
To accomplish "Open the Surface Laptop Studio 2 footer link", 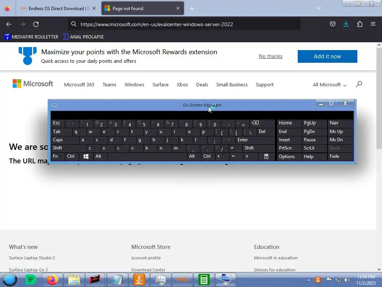I will pos(32,258).
